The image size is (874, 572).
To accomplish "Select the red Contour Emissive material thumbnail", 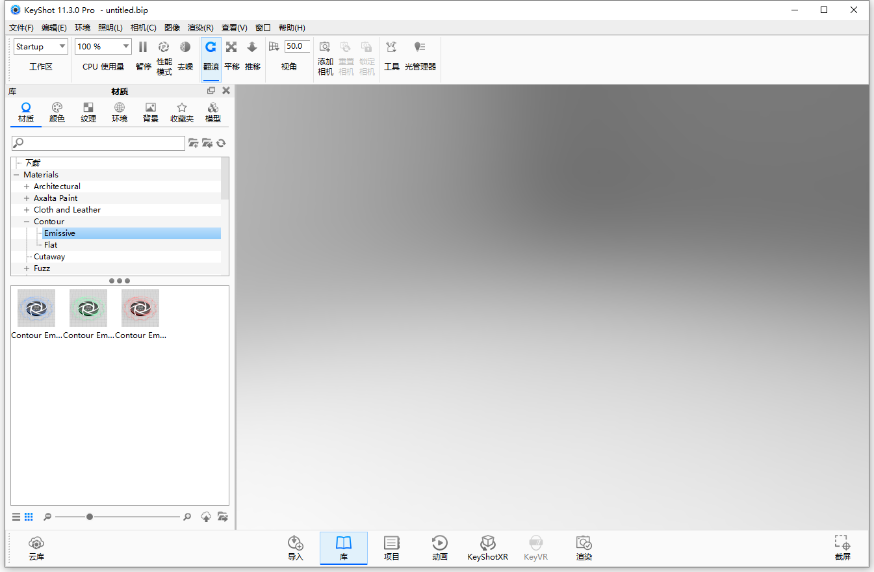I will 140,308.
